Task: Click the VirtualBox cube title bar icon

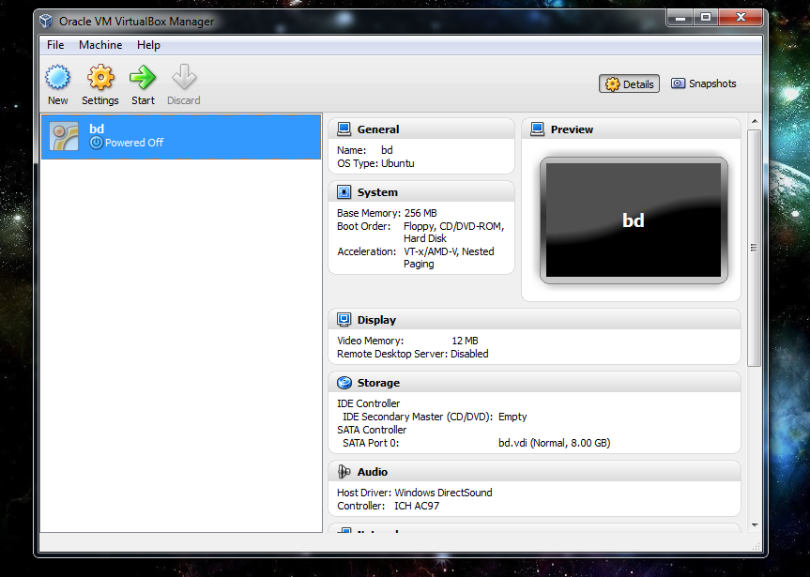Action: [46, 22]
